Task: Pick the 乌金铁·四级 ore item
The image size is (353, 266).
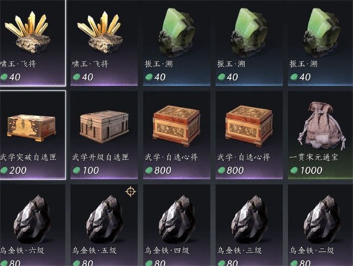Action: 176,225
